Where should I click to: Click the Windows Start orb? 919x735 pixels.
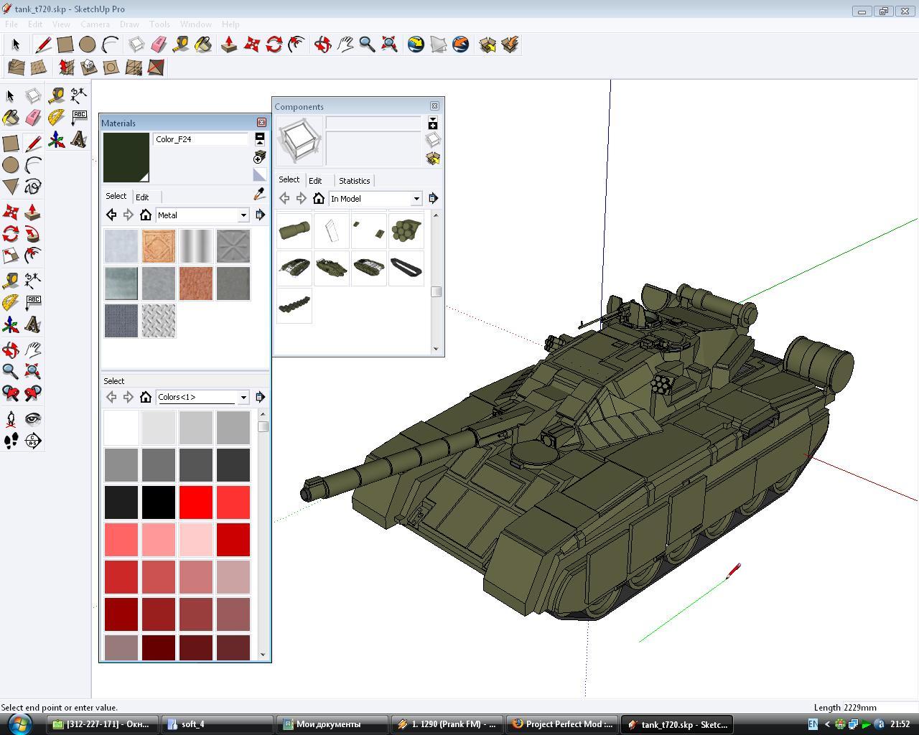tap(19, 724)
